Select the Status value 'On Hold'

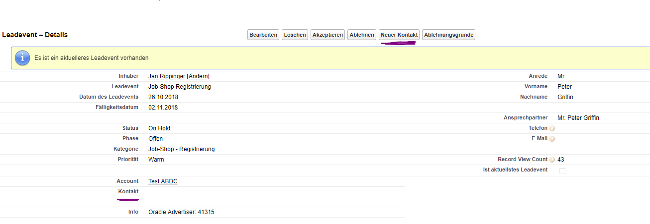point(159,128)
